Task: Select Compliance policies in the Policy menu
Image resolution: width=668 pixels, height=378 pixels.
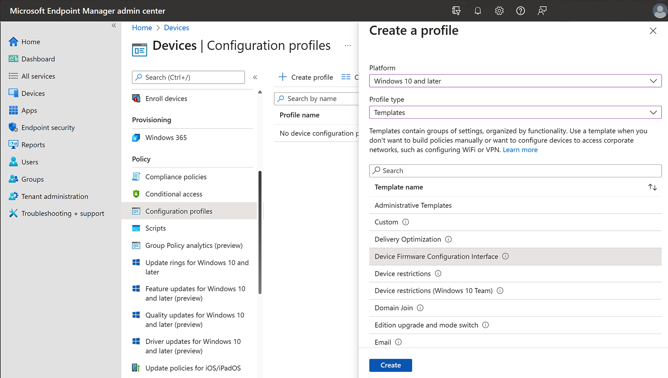Action: pos(176,177)
